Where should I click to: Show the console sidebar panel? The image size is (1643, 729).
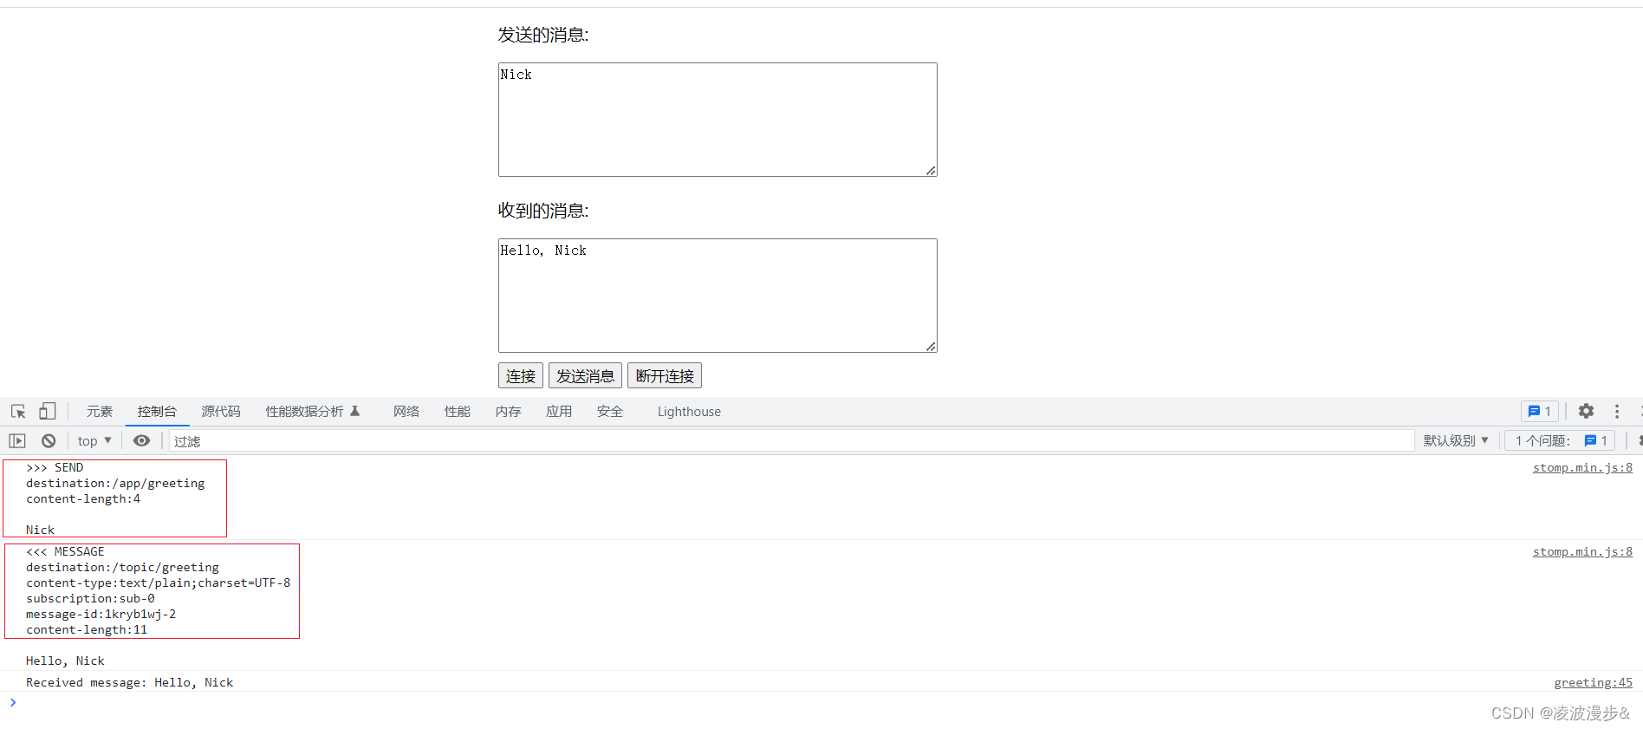(17, 441)
